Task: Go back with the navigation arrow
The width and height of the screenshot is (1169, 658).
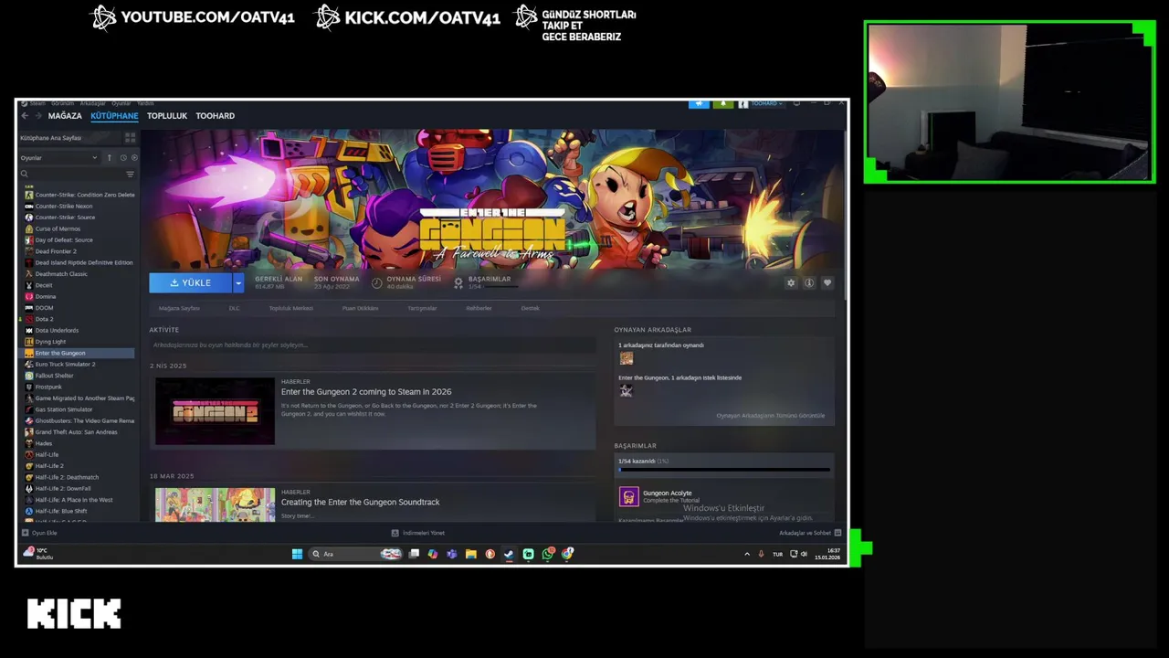Action: coord(25,116)
